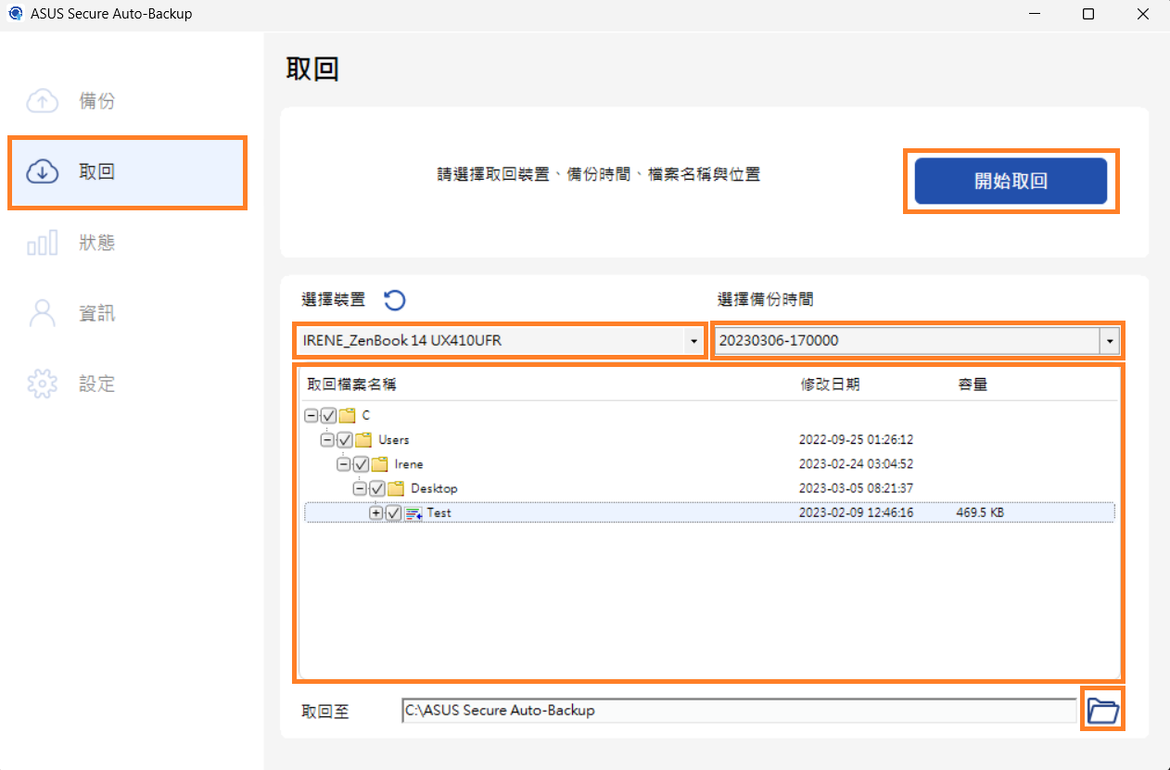Browse for restore destination folder
The width and height of the screenshot is (1170, 770).
[1103, 711]
